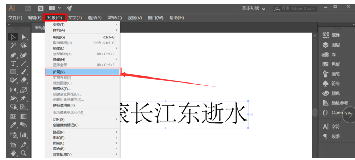The width and height of the screenshot is (355, 160).
Task: Open the 颜色参考 (Color Guide) panel
Action: (335, 103)
